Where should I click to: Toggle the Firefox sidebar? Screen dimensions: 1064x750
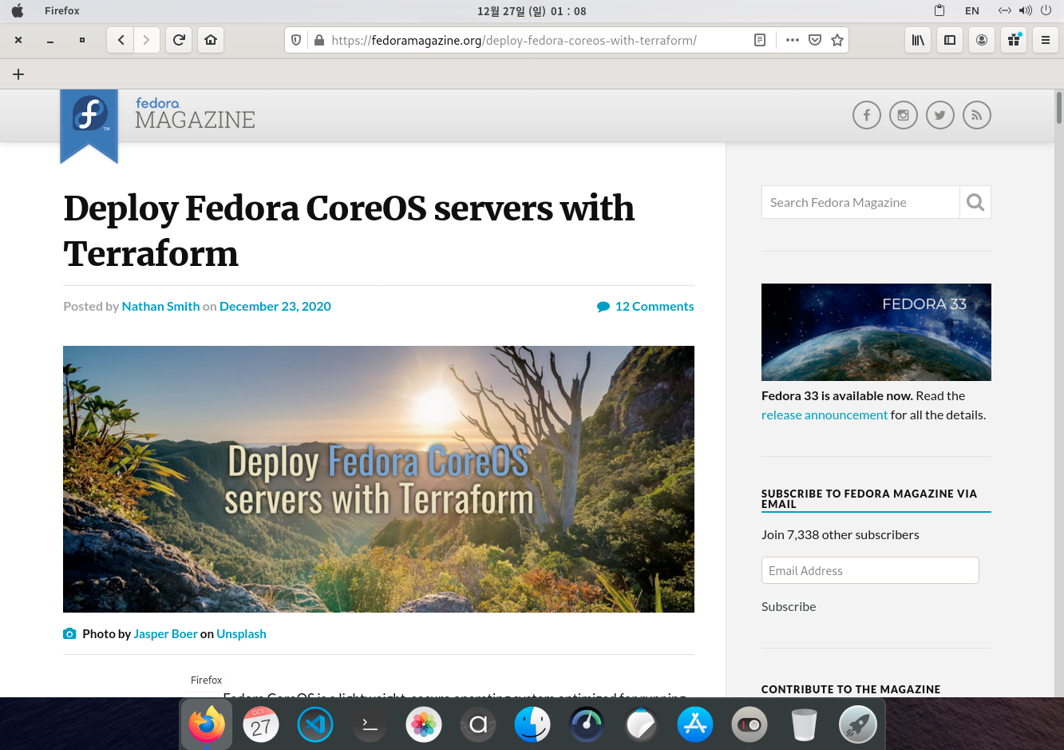(x=950, y=40)
